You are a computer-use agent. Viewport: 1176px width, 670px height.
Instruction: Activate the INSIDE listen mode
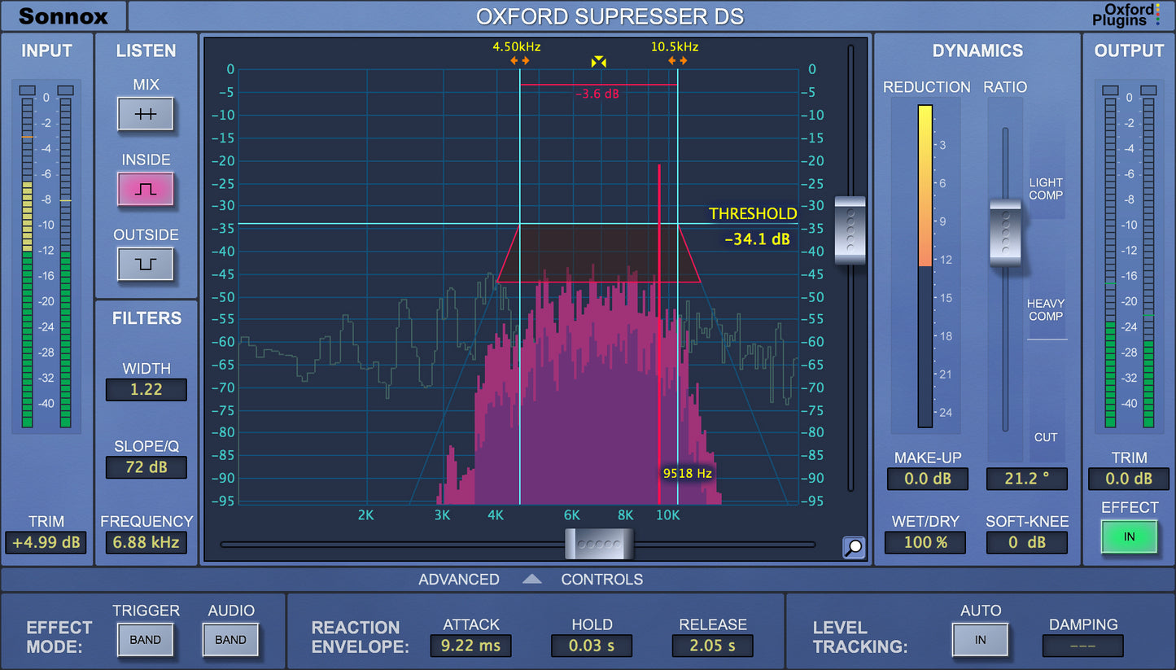(146, 188)
